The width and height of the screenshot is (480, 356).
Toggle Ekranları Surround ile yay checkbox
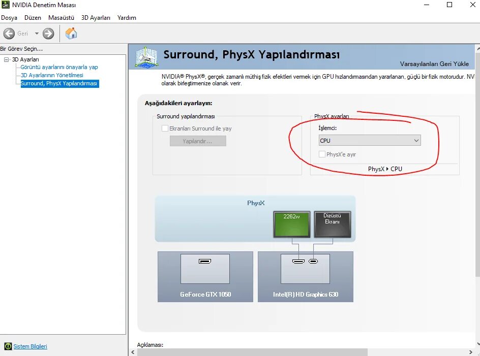tap(165, 128)
